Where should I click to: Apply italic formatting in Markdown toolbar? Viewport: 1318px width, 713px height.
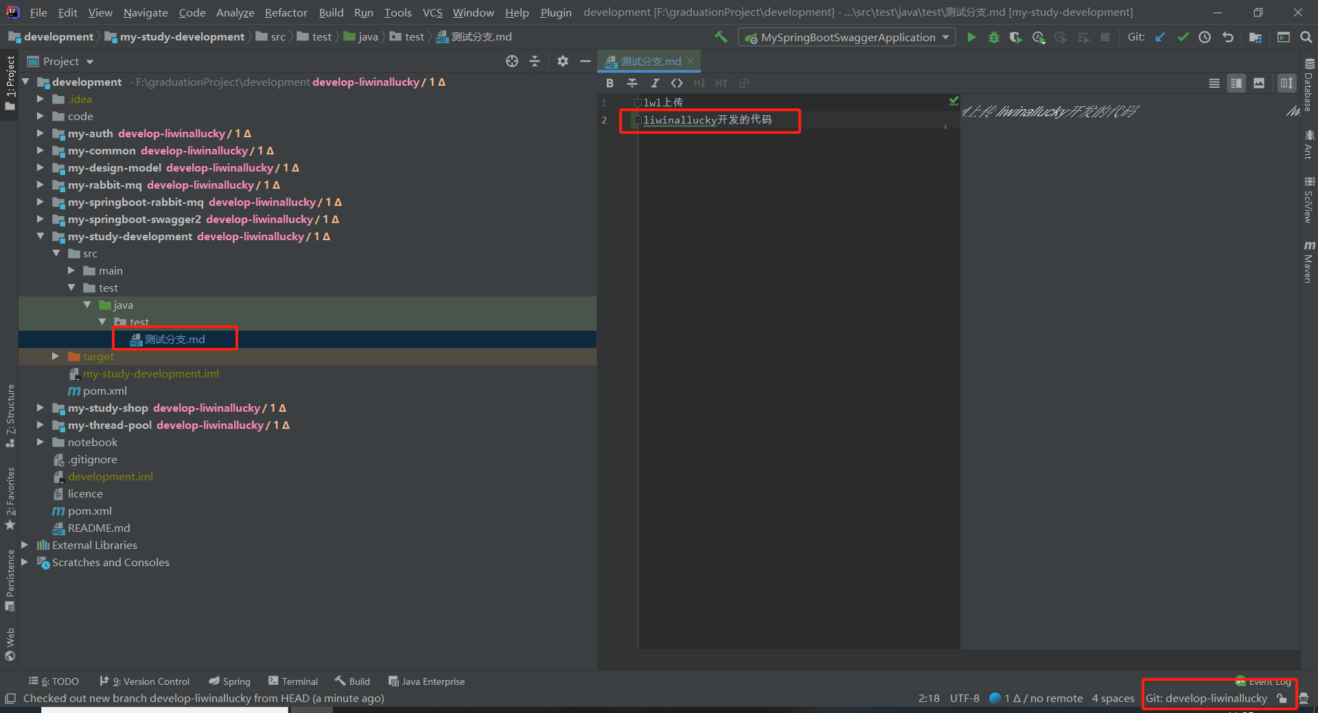[655, 83]
